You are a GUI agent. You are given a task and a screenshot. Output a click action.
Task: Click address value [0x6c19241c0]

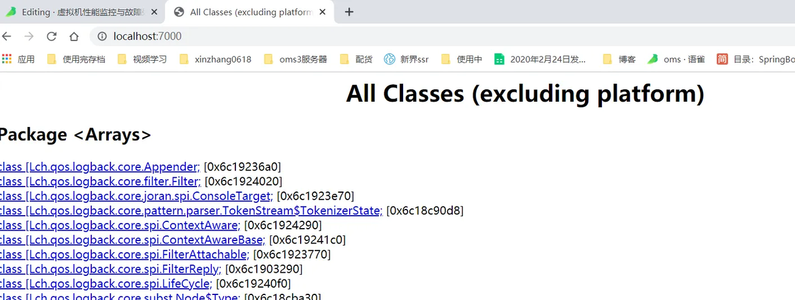pos(307,240)
